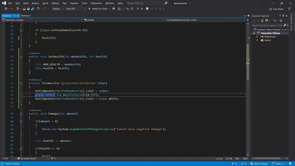Viewport: 295px width, 166px height.
Task: Click the Solution Explorer auto-hide pin icon
Action: tap(283, 16)
